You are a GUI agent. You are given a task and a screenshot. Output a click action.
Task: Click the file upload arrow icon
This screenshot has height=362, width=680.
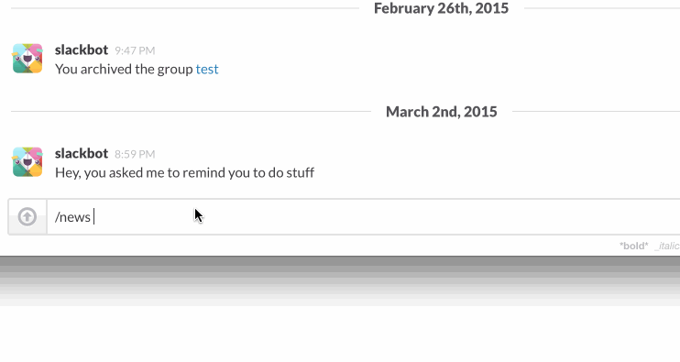click(27, 217)
